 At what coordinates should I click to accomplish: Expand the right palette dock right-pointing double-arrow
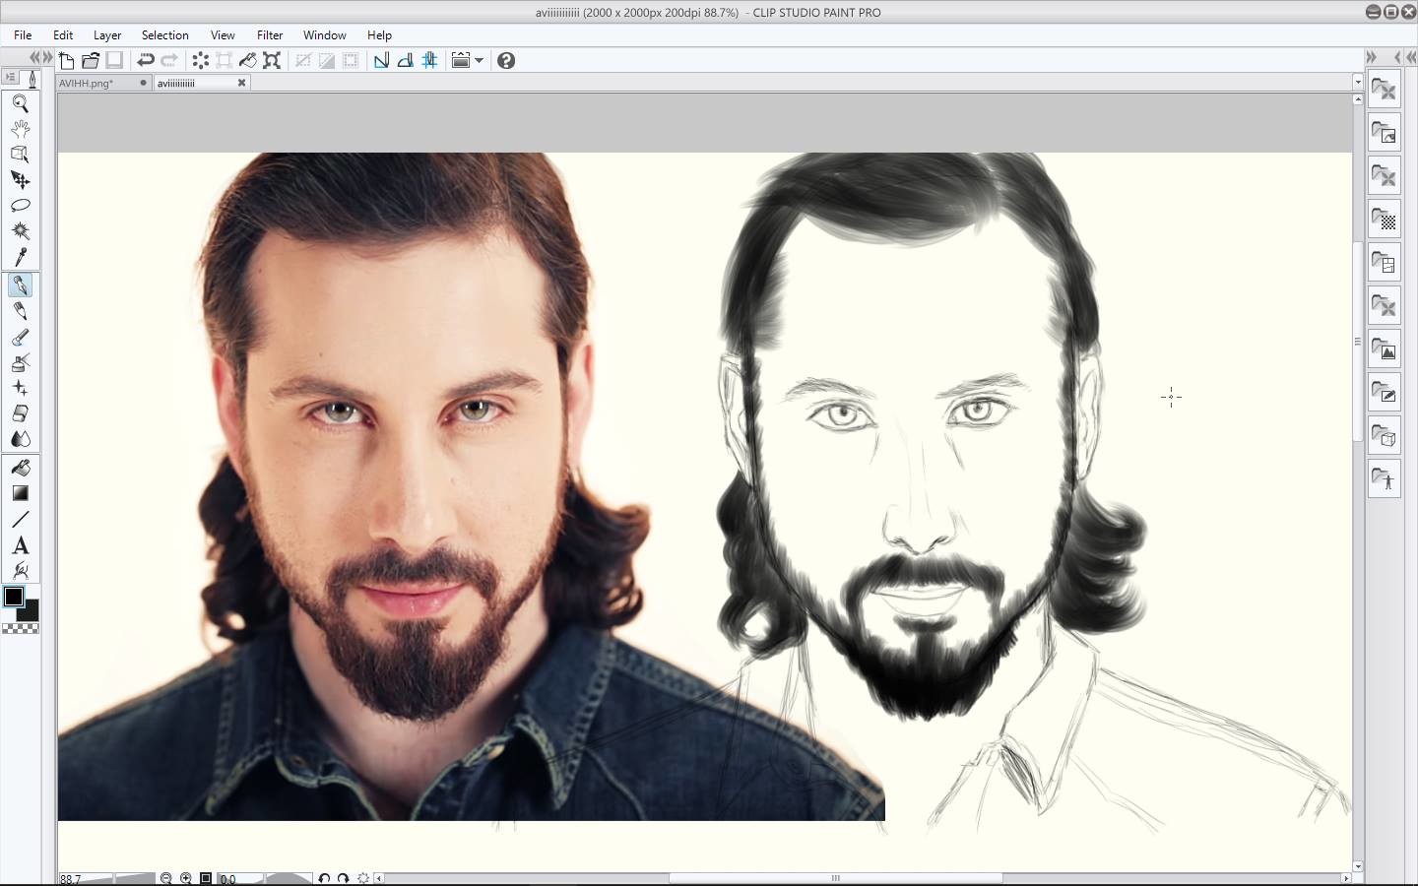(1371, 57)
